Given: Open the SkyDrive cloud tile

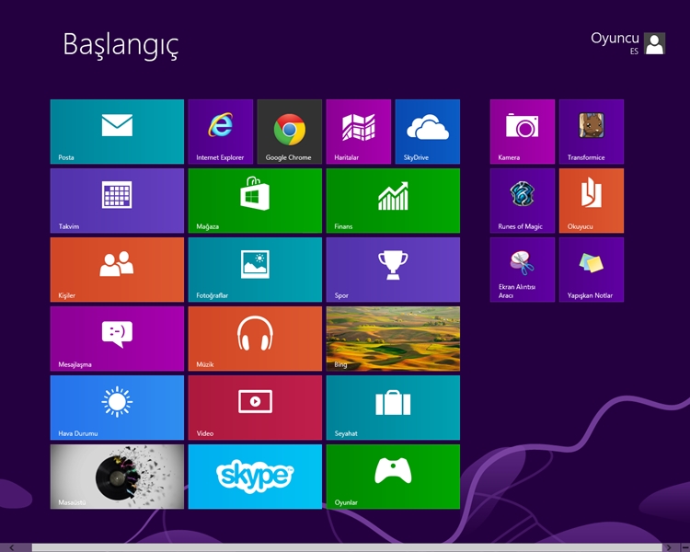Looking at the screenshot, I should click(427, 132).
